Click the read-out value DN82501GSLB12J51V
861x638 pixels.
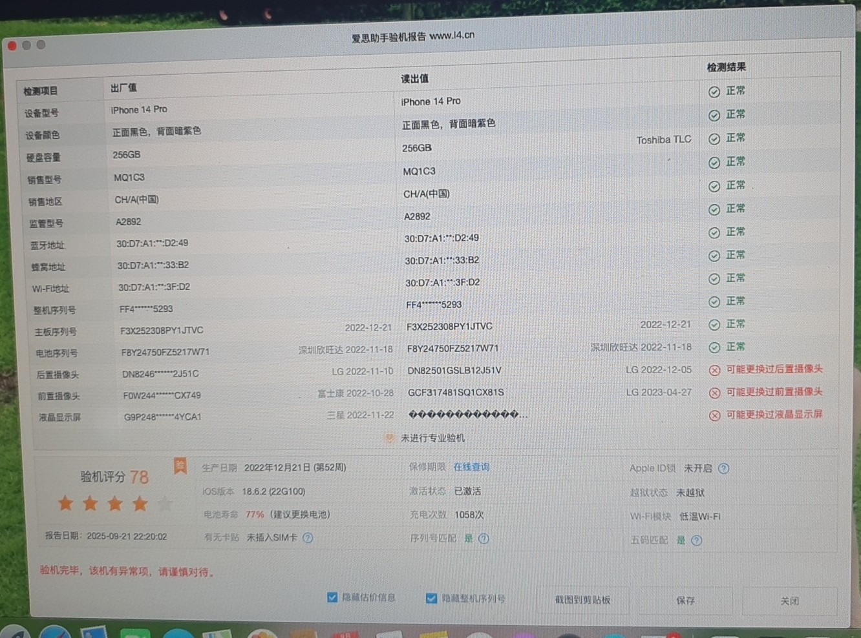tap(454, 370)
